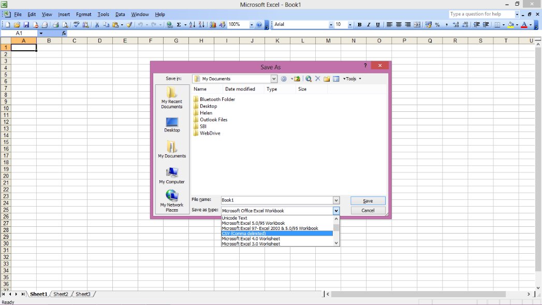The image size is (542, 305).
Task: Click Create New Folder in Save As dialog
Action: tap(327, 78)
